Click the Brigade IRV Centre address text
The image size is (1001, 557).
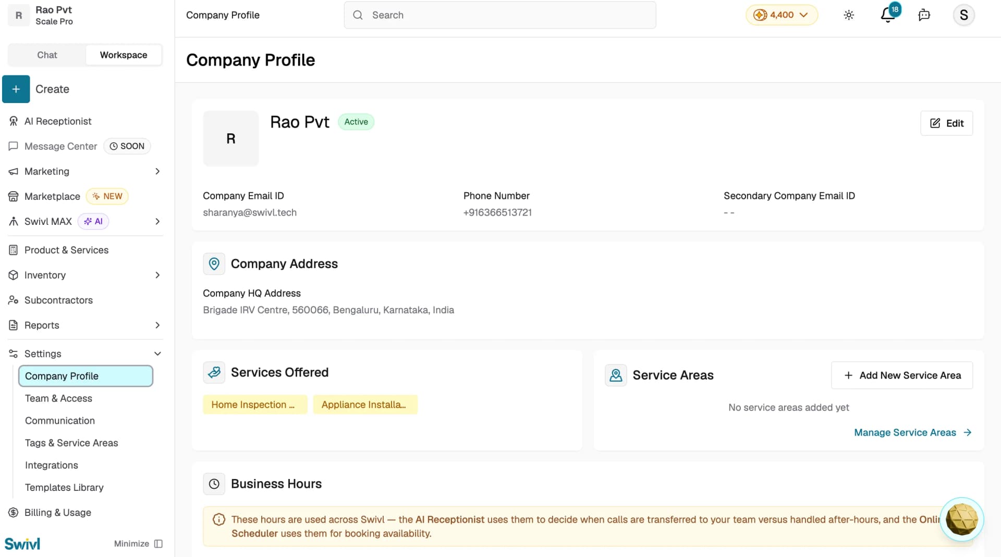(x=328, y=310)
